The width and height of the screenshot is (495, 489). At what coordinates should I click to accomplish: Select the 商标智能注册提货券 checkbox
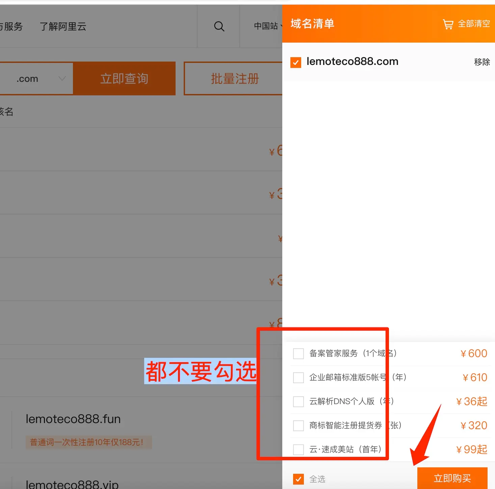click(x=298, y=426)
